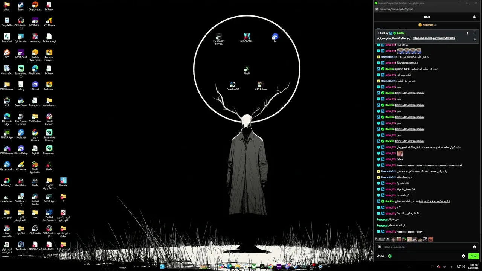Viewport: 482px width, 271px height.
Task: Open Kick chat settings gear
Action: pos(464,256)
